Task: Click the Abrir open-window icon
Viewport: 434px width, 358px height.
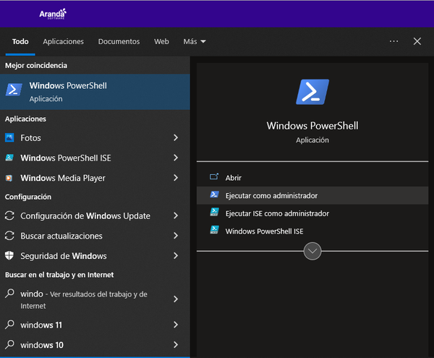Action: pos(214,176)
